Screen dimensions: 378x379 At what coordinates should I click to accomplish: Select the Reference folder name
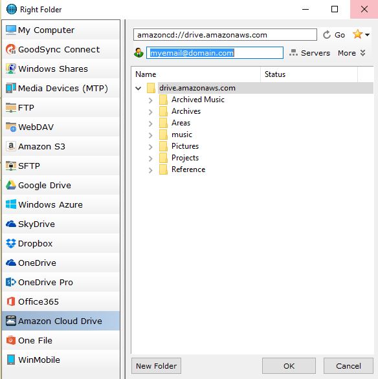[x=188, y=169]
